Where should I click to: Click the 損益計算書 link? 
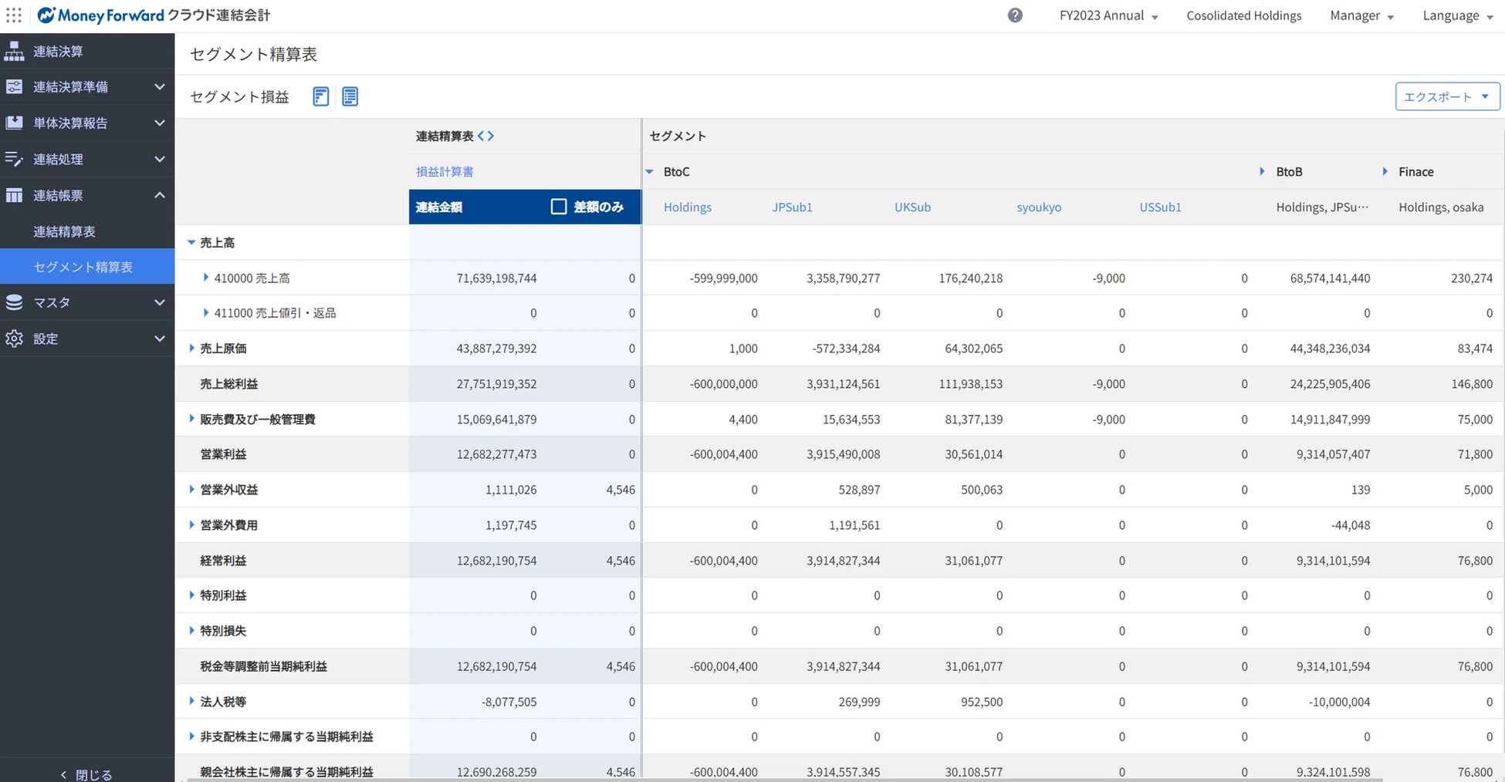[x=445, y=172]
